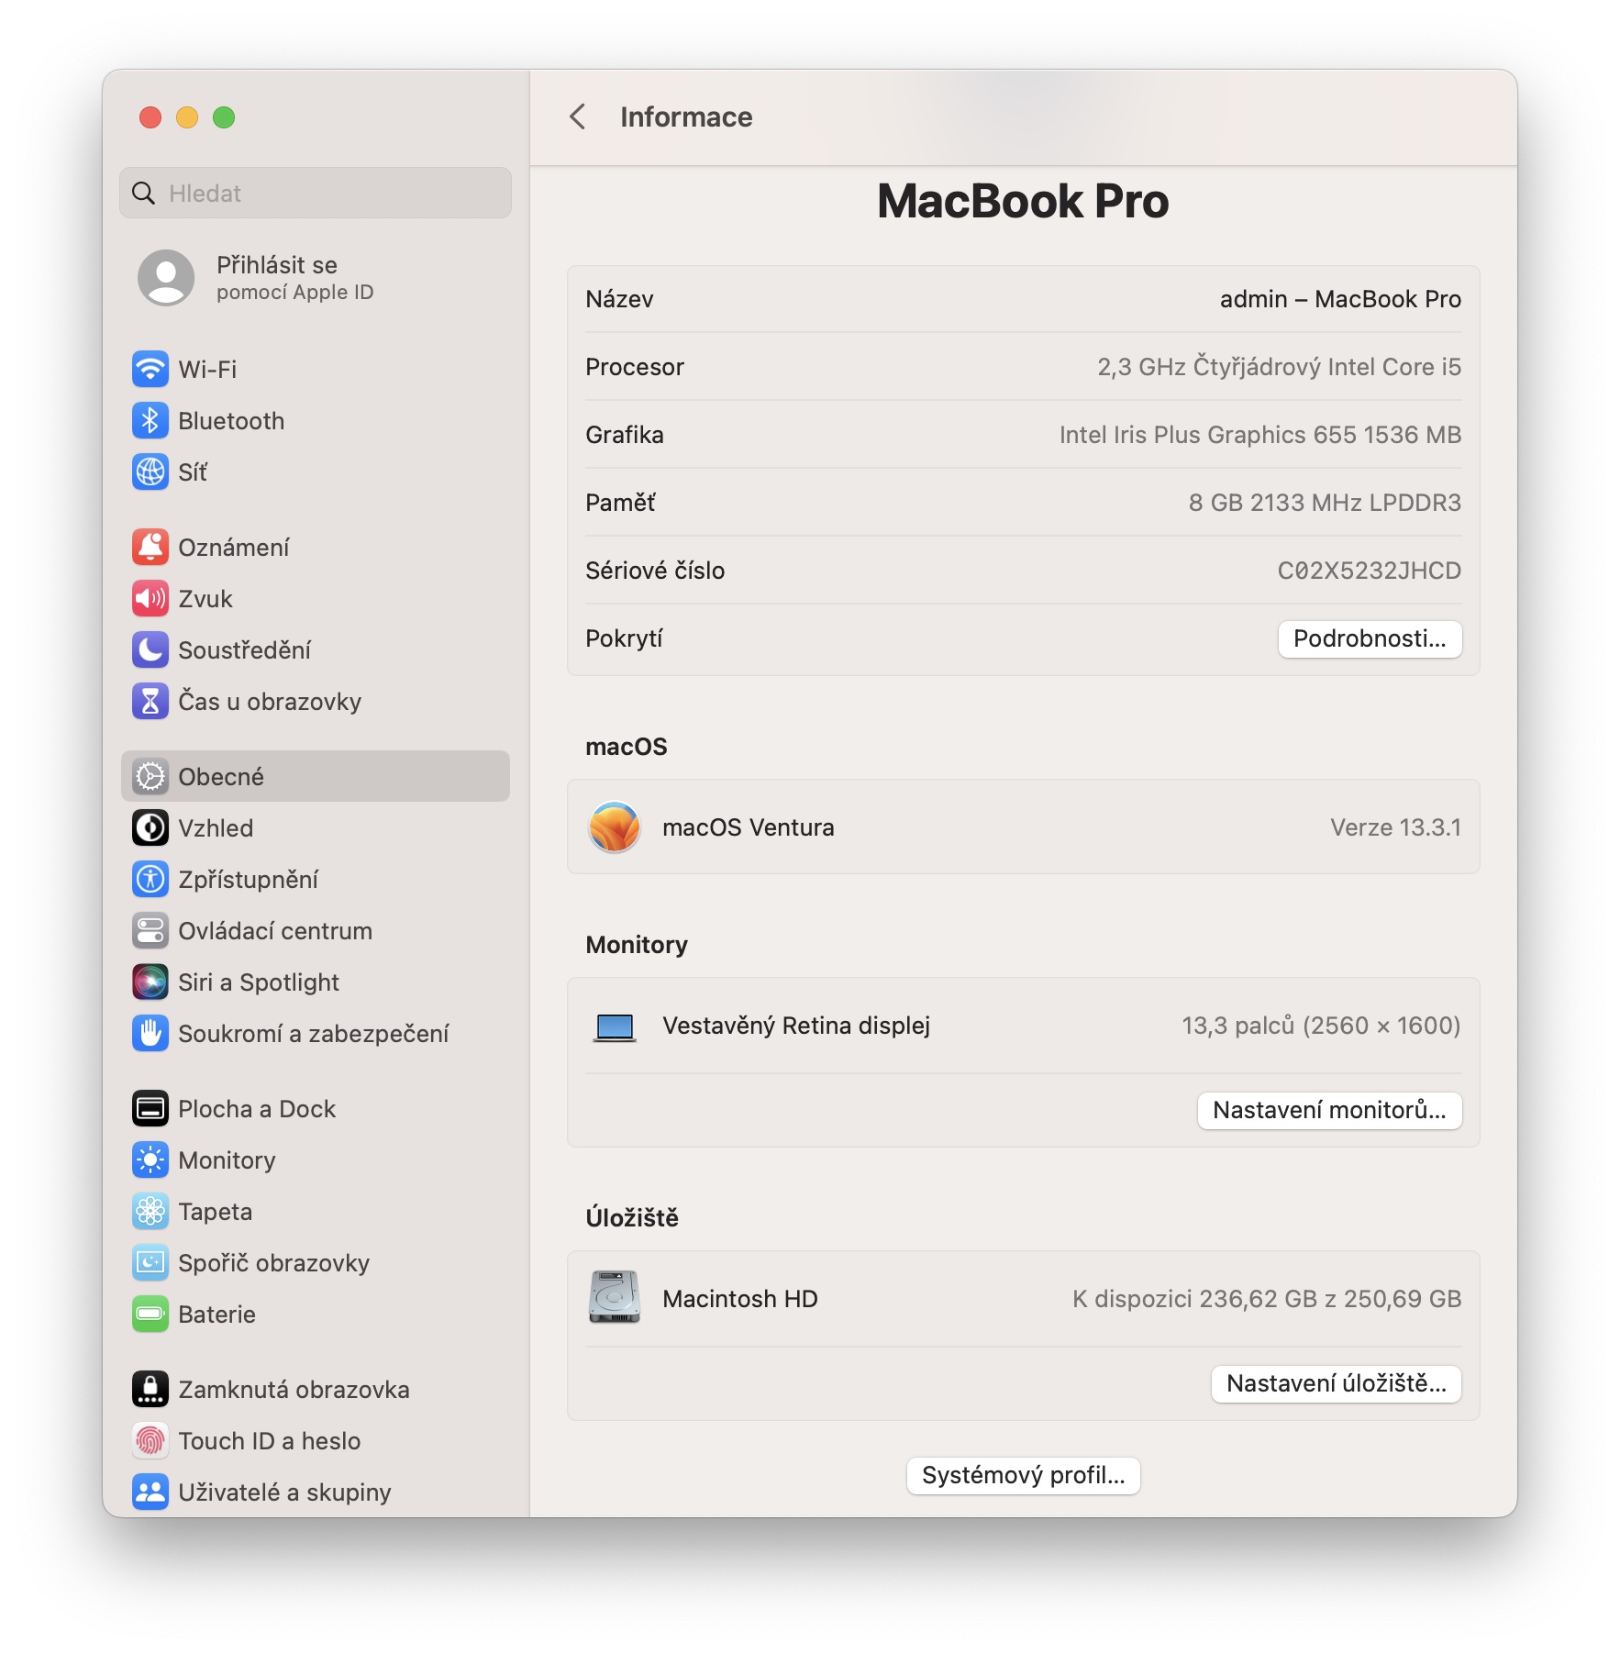
Task: Click the Verze 13.3.1 text
Action: (1396, 827)
